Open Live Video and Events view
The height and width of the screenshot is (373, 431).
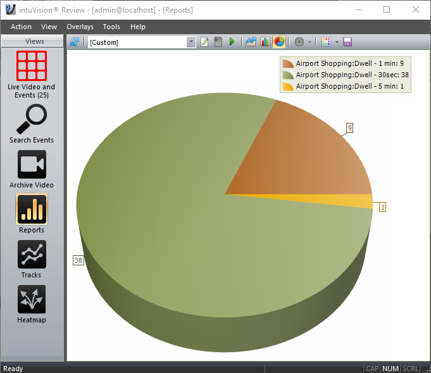32,75
